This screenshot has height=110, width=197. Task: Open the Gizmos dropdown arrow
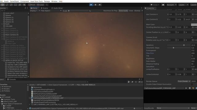click(142, 11)
